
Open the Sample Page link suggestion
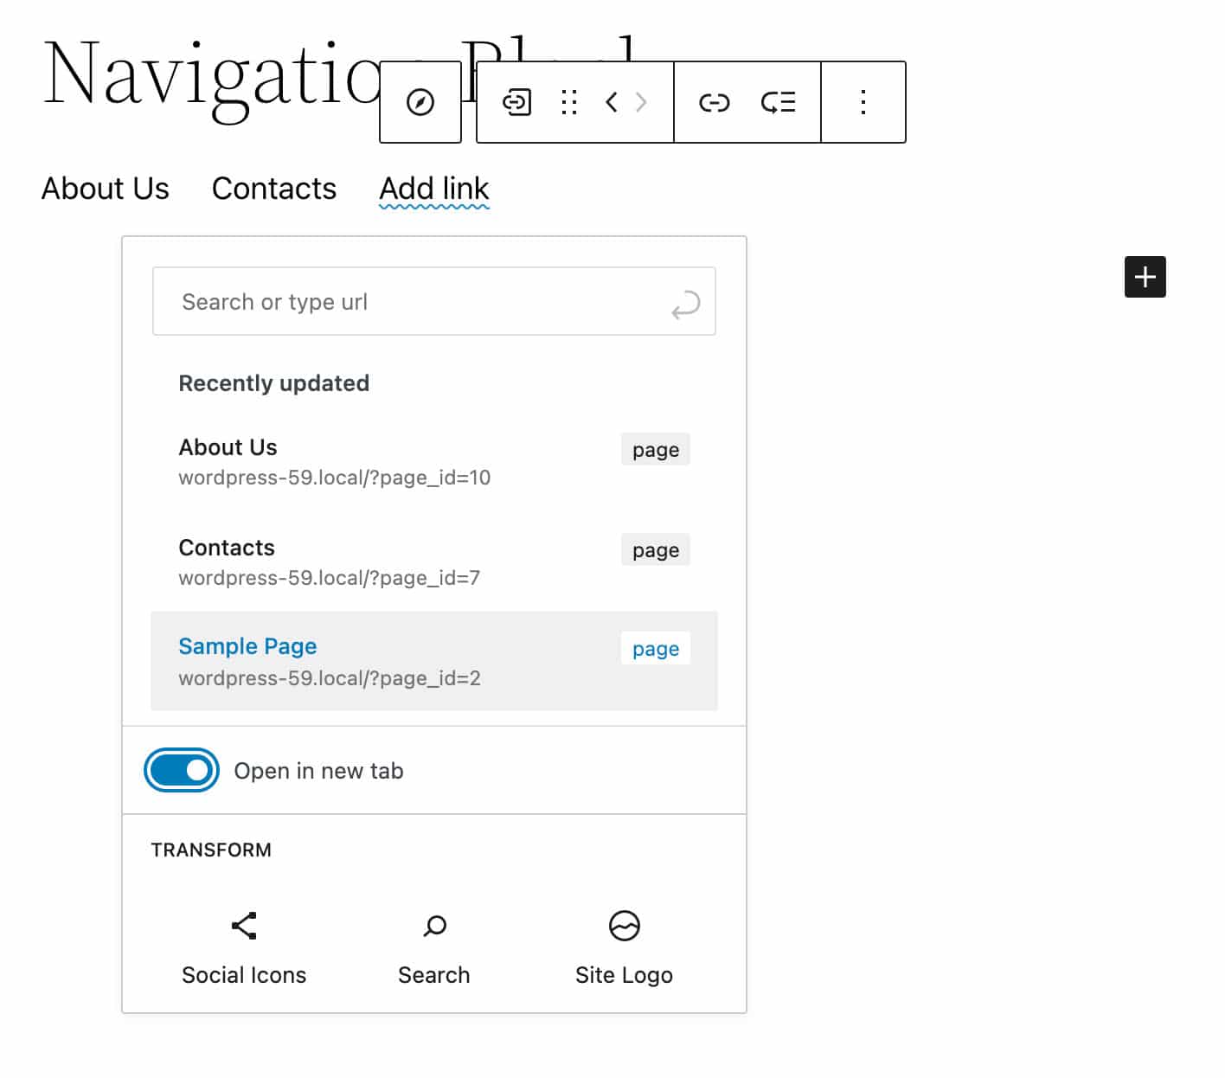click(247, 646)
